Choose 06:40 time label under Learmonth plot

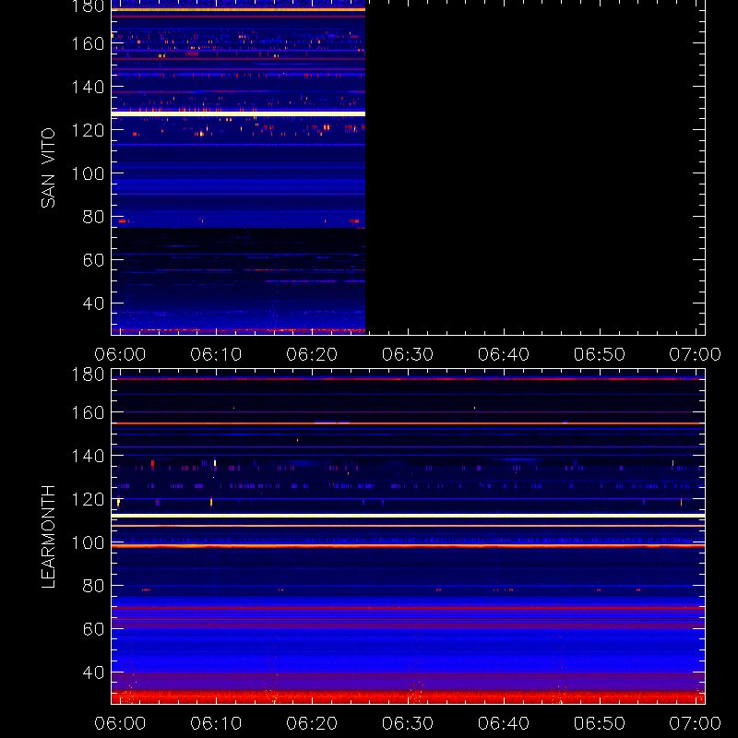point(504,723)
